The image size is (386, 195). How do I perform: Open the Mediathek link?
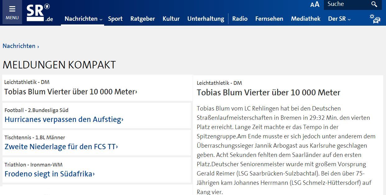(306, 19)
